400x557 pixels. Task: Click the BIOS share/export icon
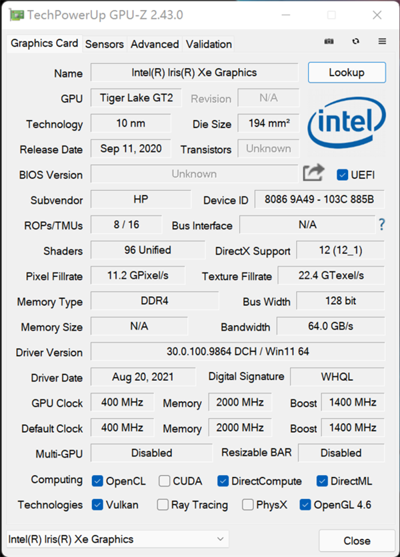313,173
